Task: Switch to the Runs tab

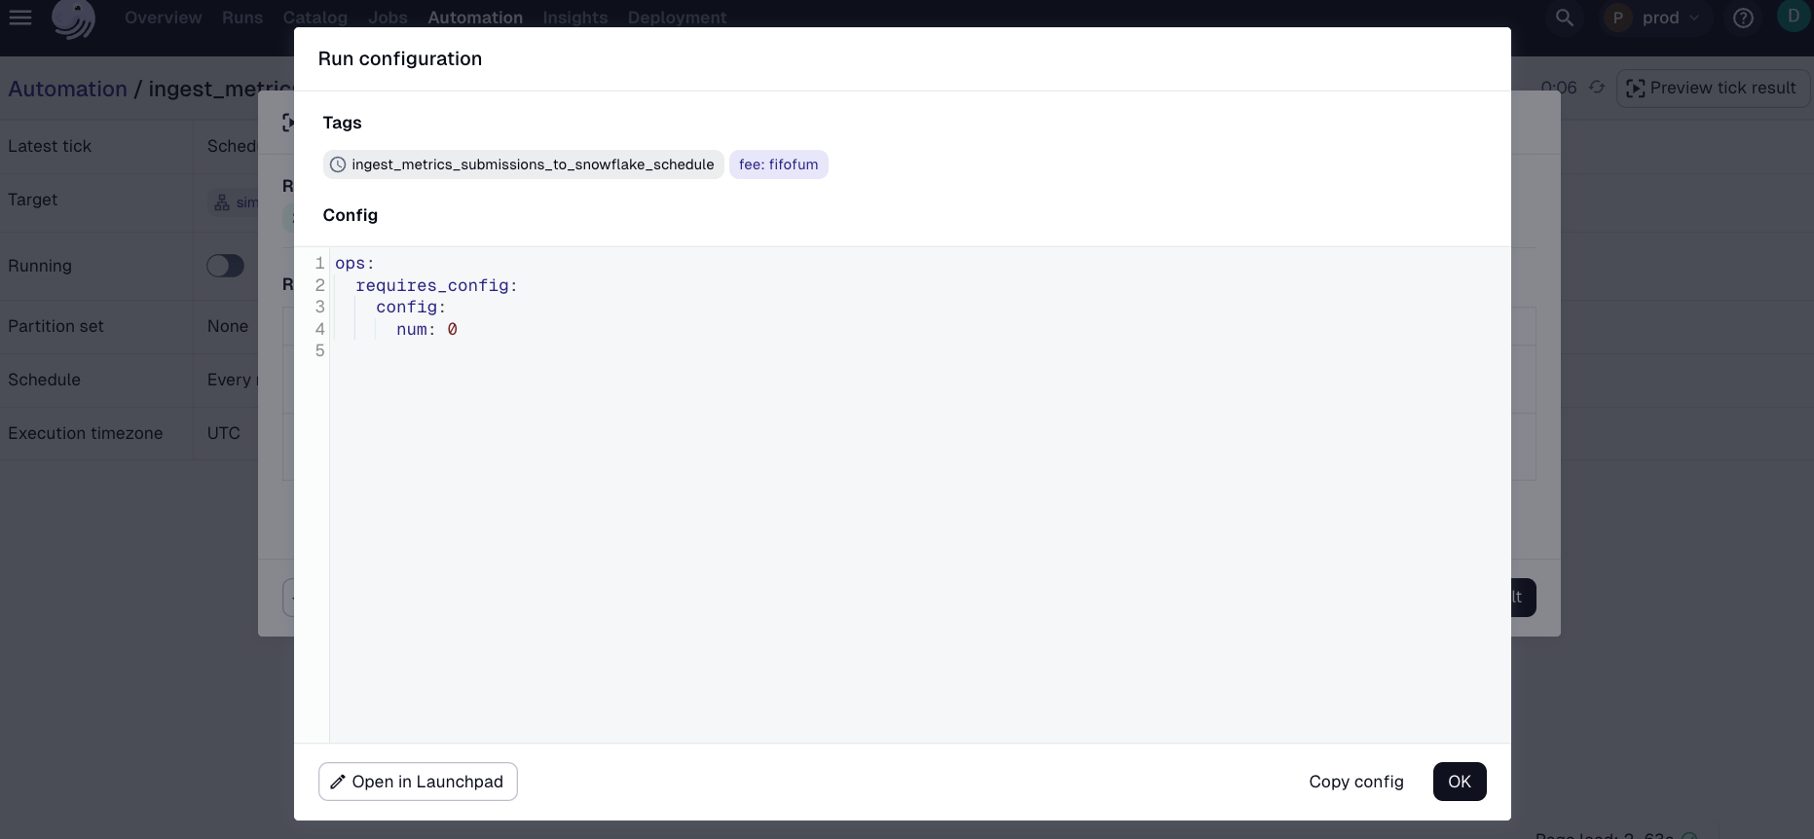Action: [x=241, y=18]
